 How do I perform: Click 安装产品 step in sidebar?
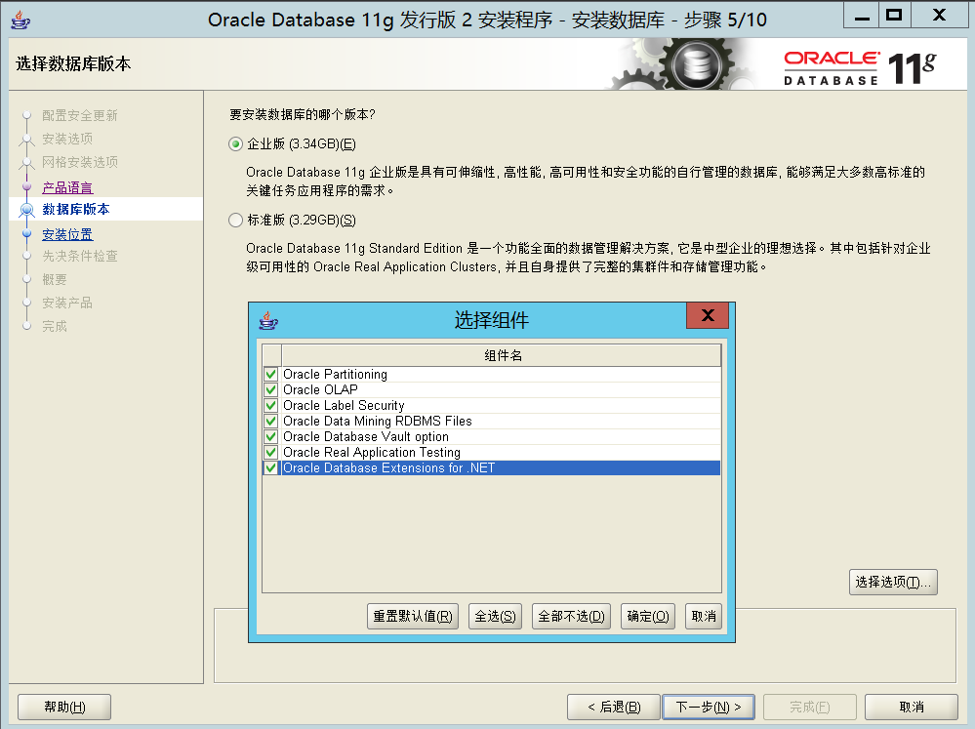click(x=67, y=303)
